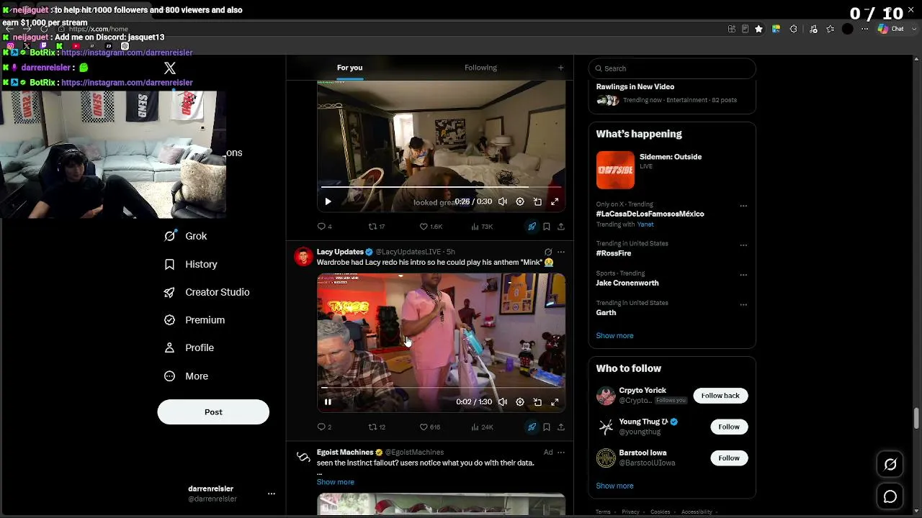Click the X logo home icon
The height and width of the screenshot is (518, 922).
coord(170,68)
